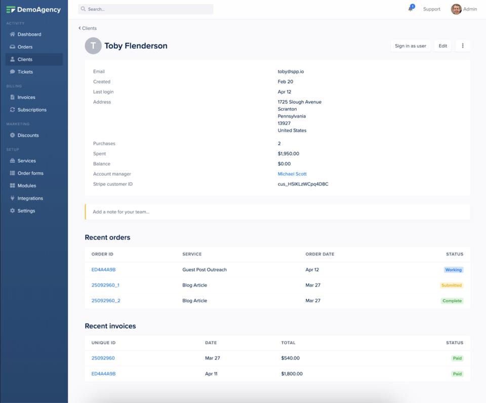The width and height of the screenshot is (486, 403).
Task: Click the Invoices document icon
Action: coord(12,97)
